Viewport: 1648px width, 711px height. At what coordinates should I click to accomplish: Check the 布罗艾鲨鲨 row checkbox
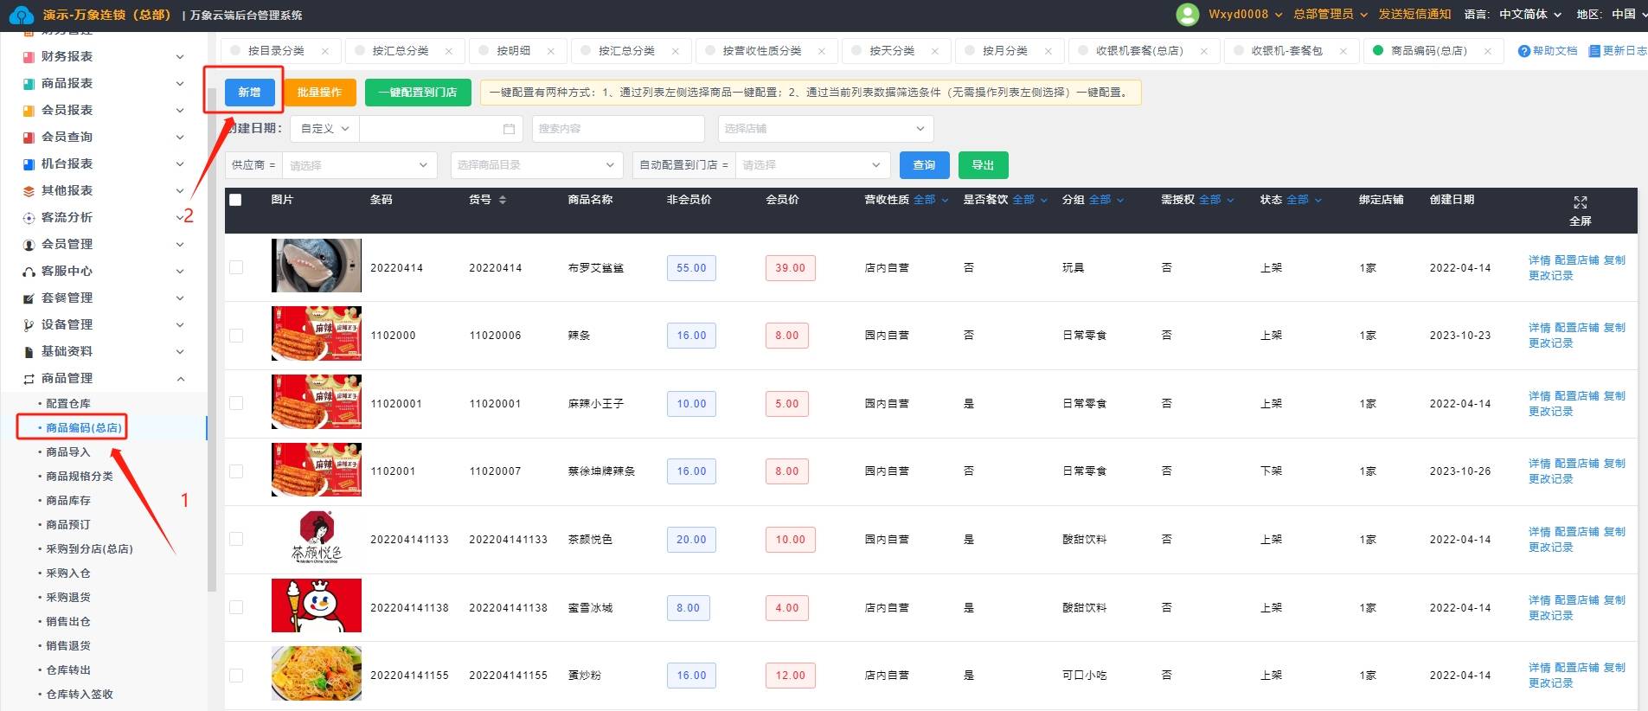[x=236, y=267]
